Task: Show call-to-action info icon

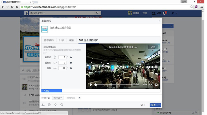Action: coord(79,98)
